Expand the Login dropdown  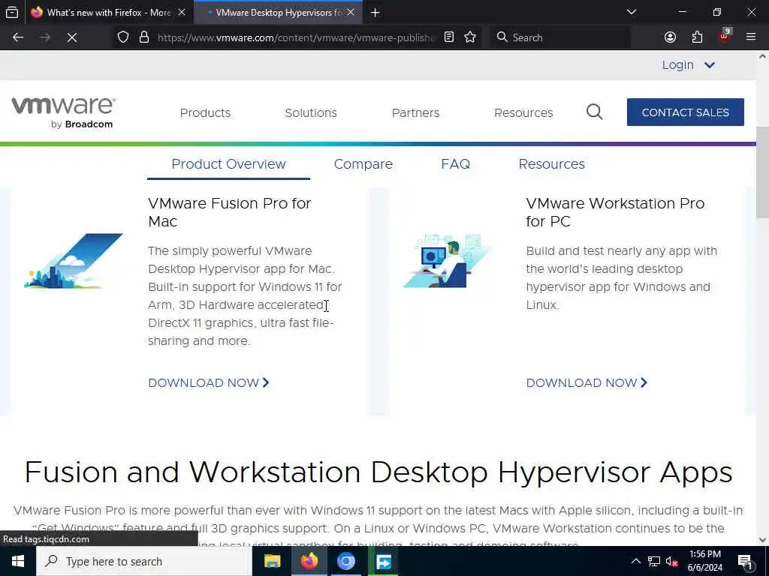[688, 64]
